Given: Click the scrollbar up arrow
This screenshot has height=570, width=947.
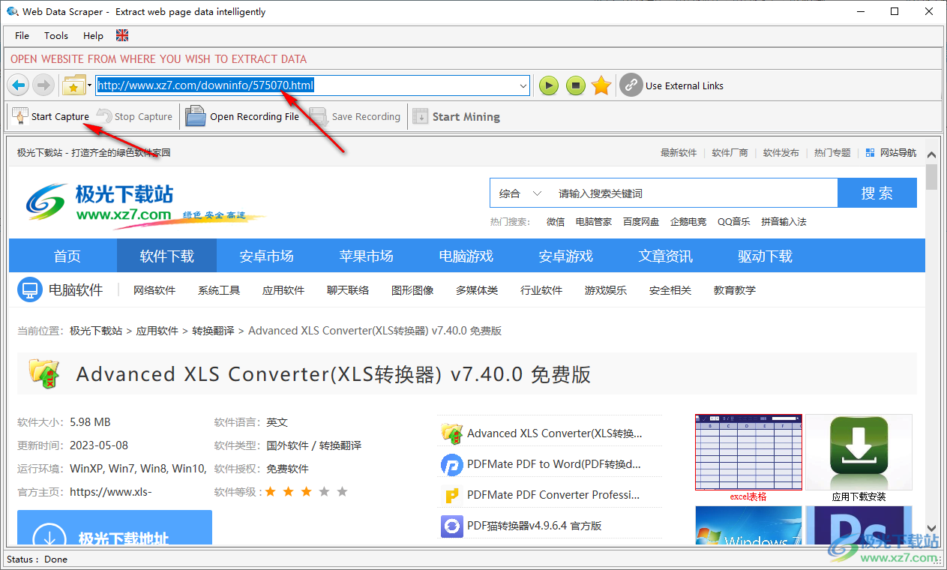Looking at the screenshot, I should (x=932, y=155).
